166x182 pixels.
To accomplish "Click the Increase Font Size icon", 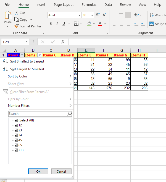I will (98, 15).
